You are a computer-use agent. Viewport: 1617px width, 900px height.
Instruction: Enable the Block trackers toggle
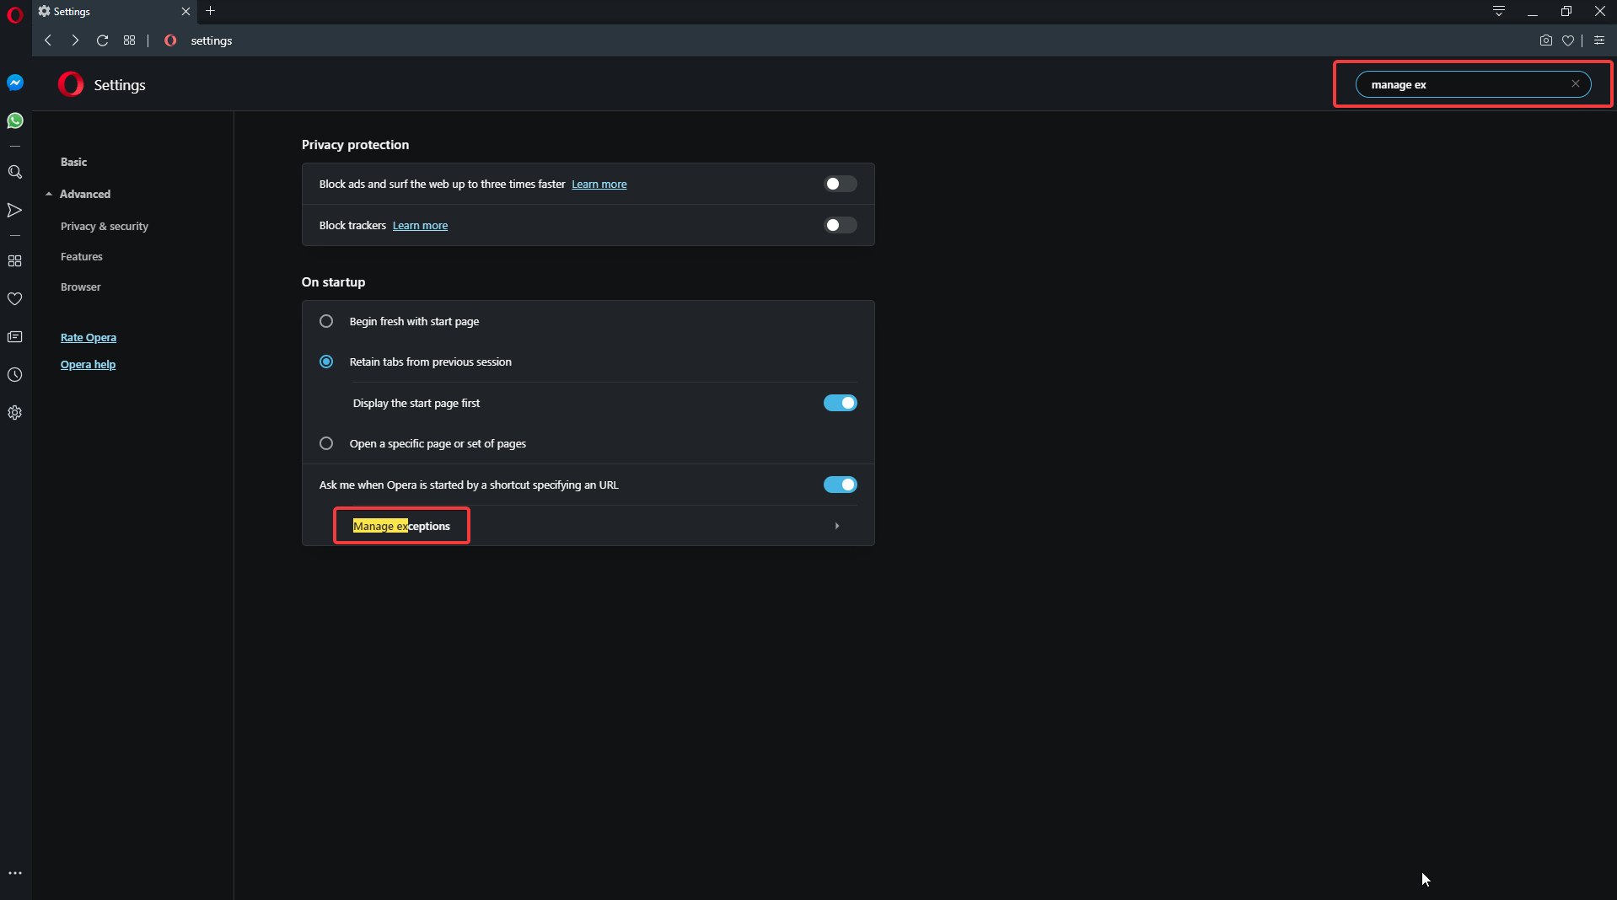pos(840,225)
